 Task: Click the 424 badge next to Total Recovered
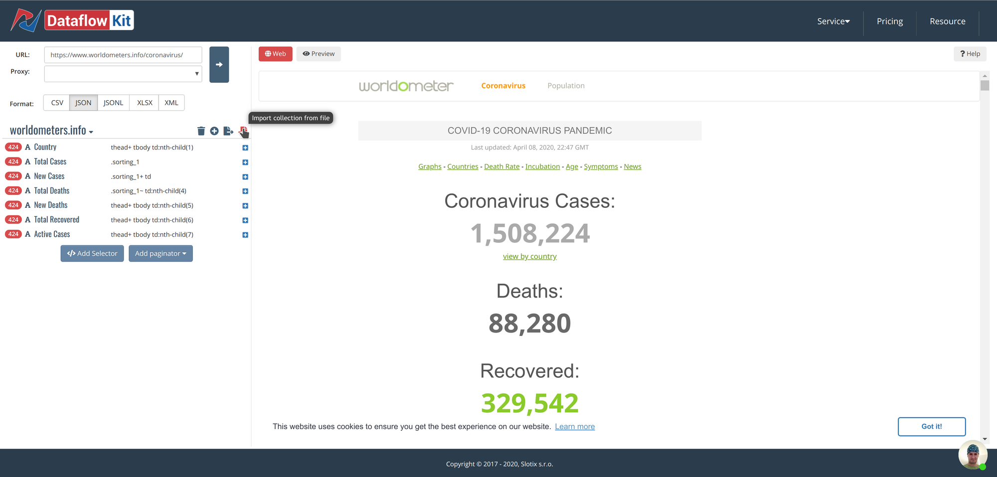pos(13,219)
